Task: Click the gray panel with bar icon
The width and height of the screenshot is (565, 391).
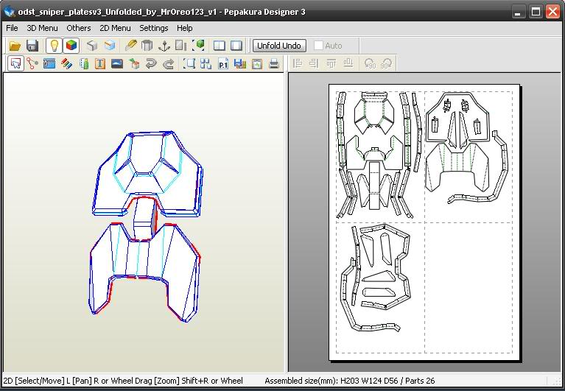Action: coord(181,46)
